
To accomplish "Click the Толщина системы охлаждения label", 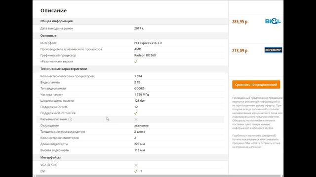I will click(x=63, y=132).
